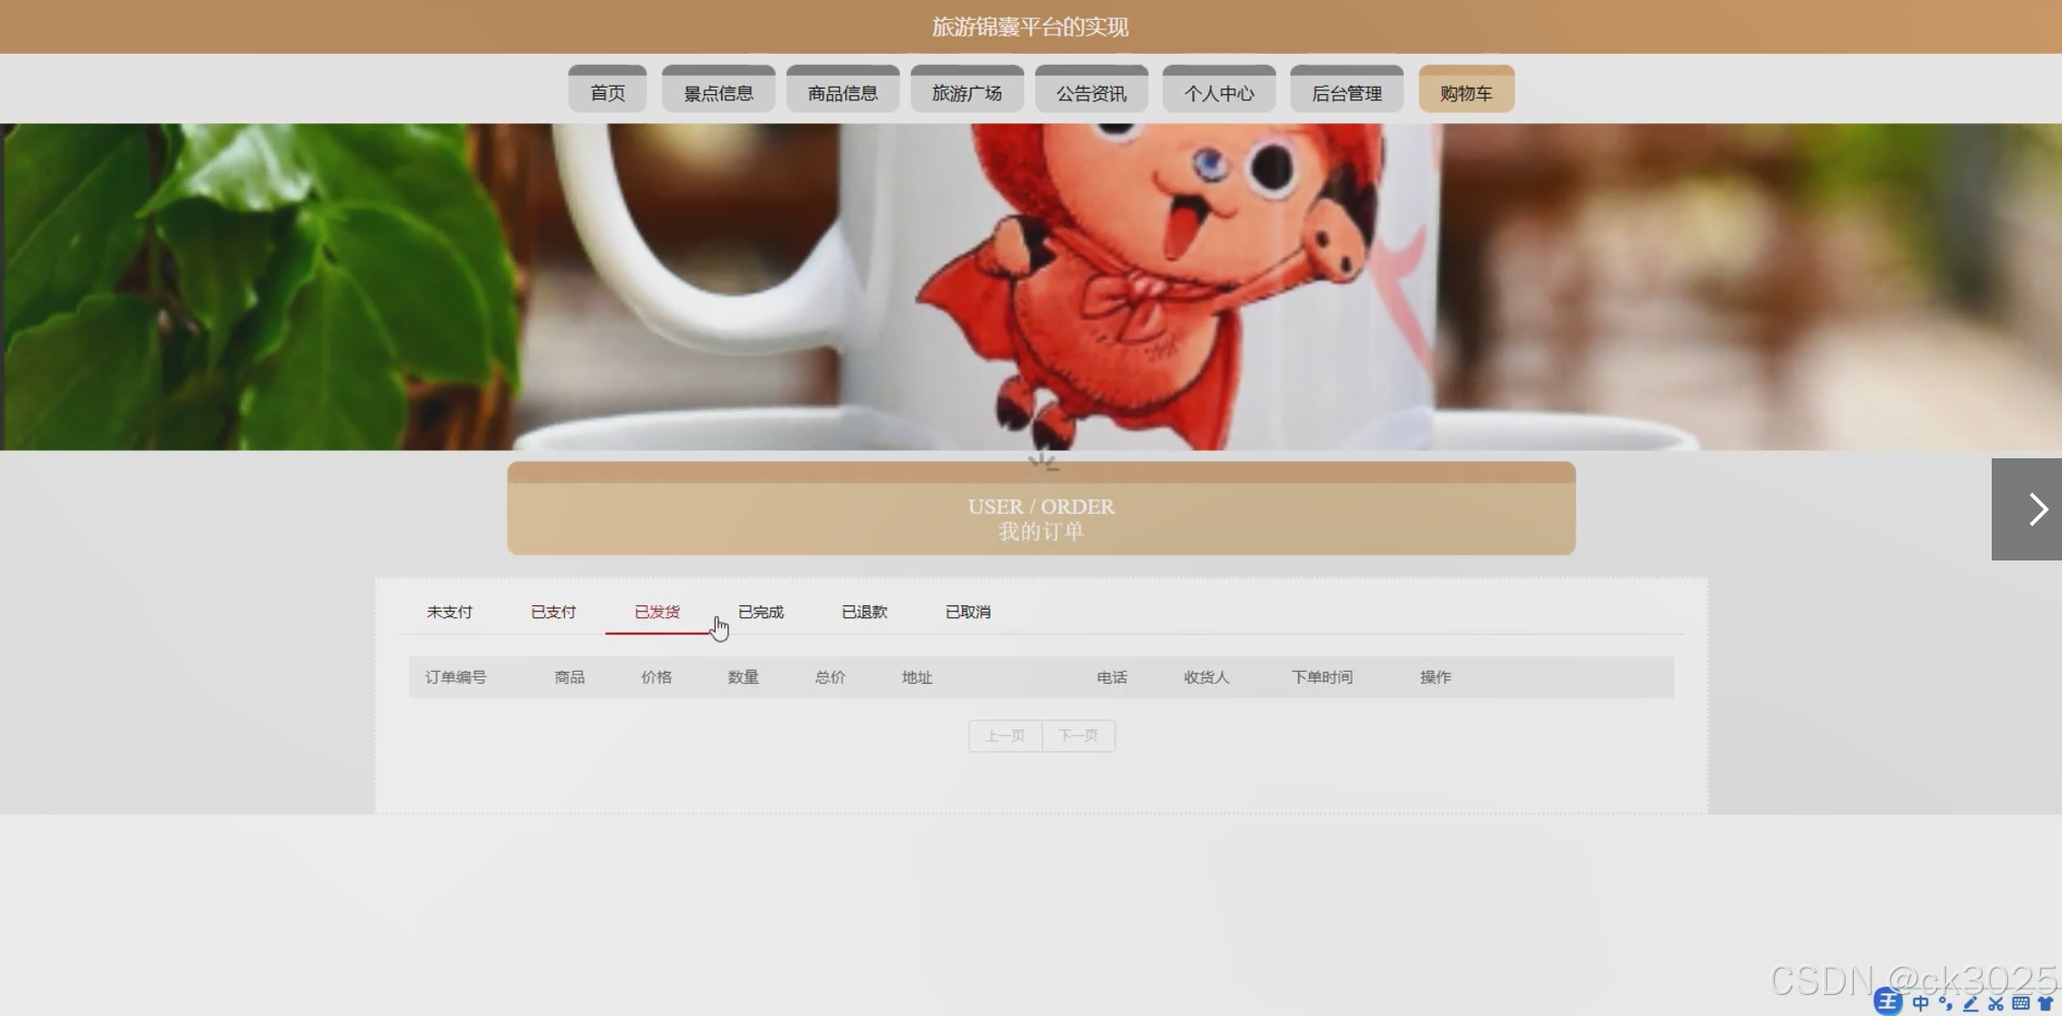Open the IME skin shirt icon
The image size is (2062, 1016).
pyautogui.click(x=2046, y=1003)
